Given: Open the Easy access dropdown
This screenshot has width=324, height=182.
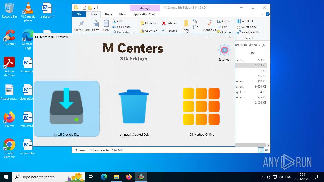Looking at the screenshot, I should [196, 27].
